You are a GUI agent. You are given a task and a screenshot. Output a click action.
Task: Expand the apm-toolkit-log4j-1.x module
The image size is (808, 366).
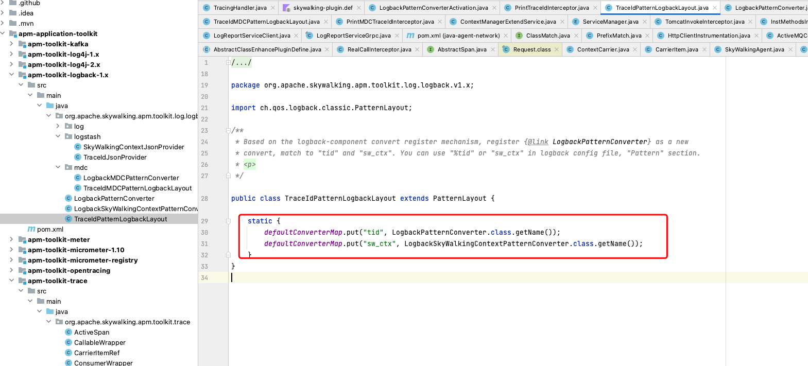coord(11,54)
